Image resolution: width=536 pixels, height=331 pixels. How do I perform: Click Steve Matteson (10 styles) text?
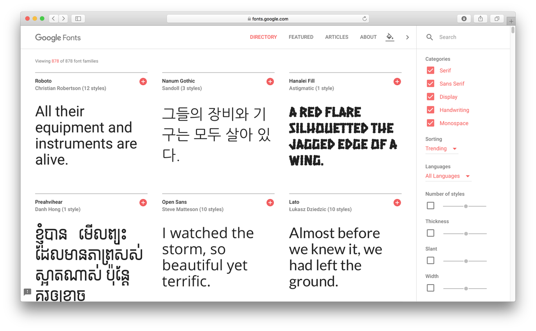pos(193,209)
